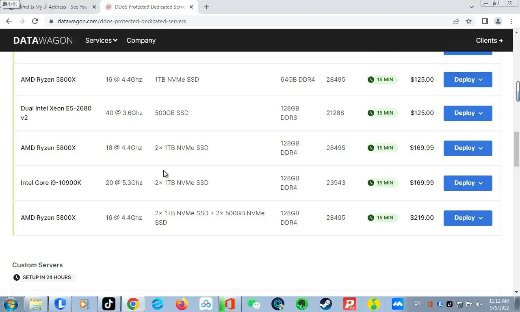Viewport: 520px width, 312px height.
Task: Click the browser back arrow
Action: click(x=9, y=21)
